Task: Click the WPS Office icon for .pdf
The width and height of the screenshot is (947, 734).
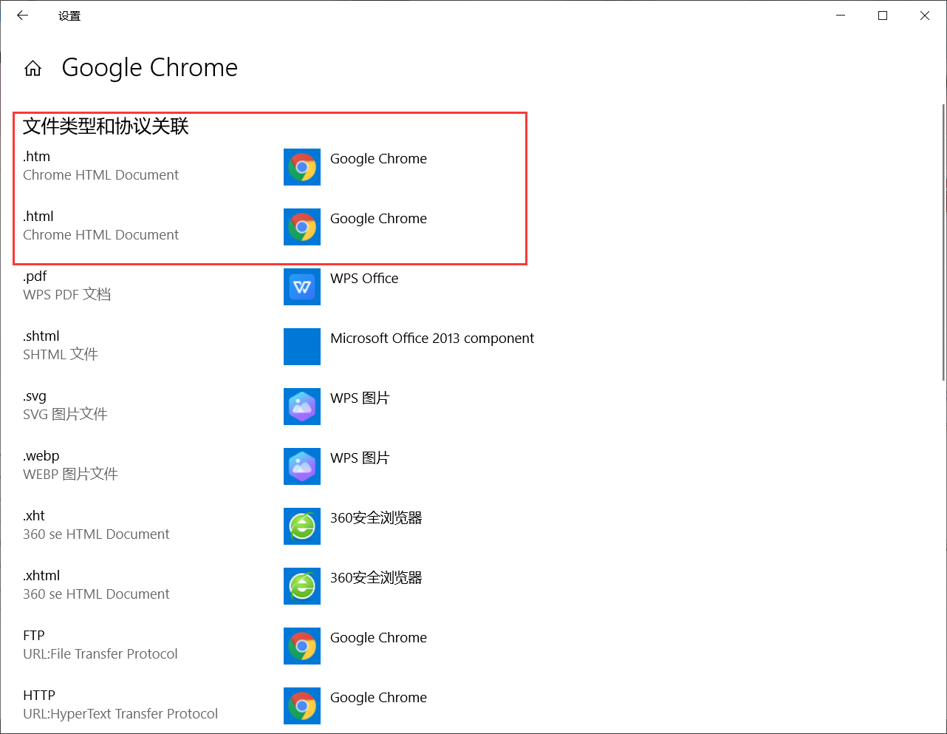Action: [302, 287]
